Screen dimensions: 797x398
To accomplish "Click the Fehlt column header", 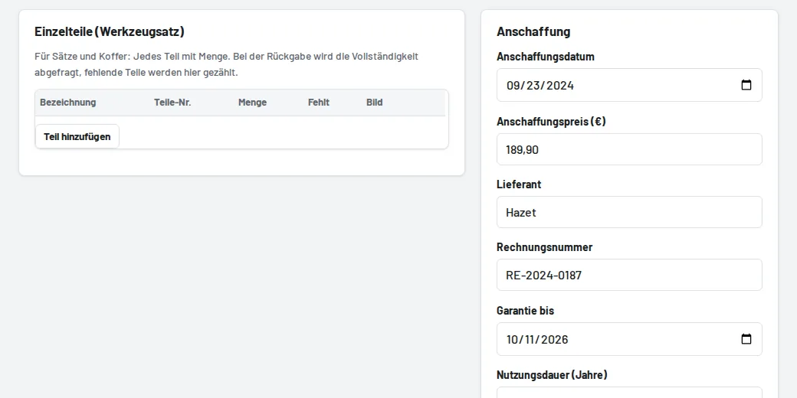I will click(319, 103).
